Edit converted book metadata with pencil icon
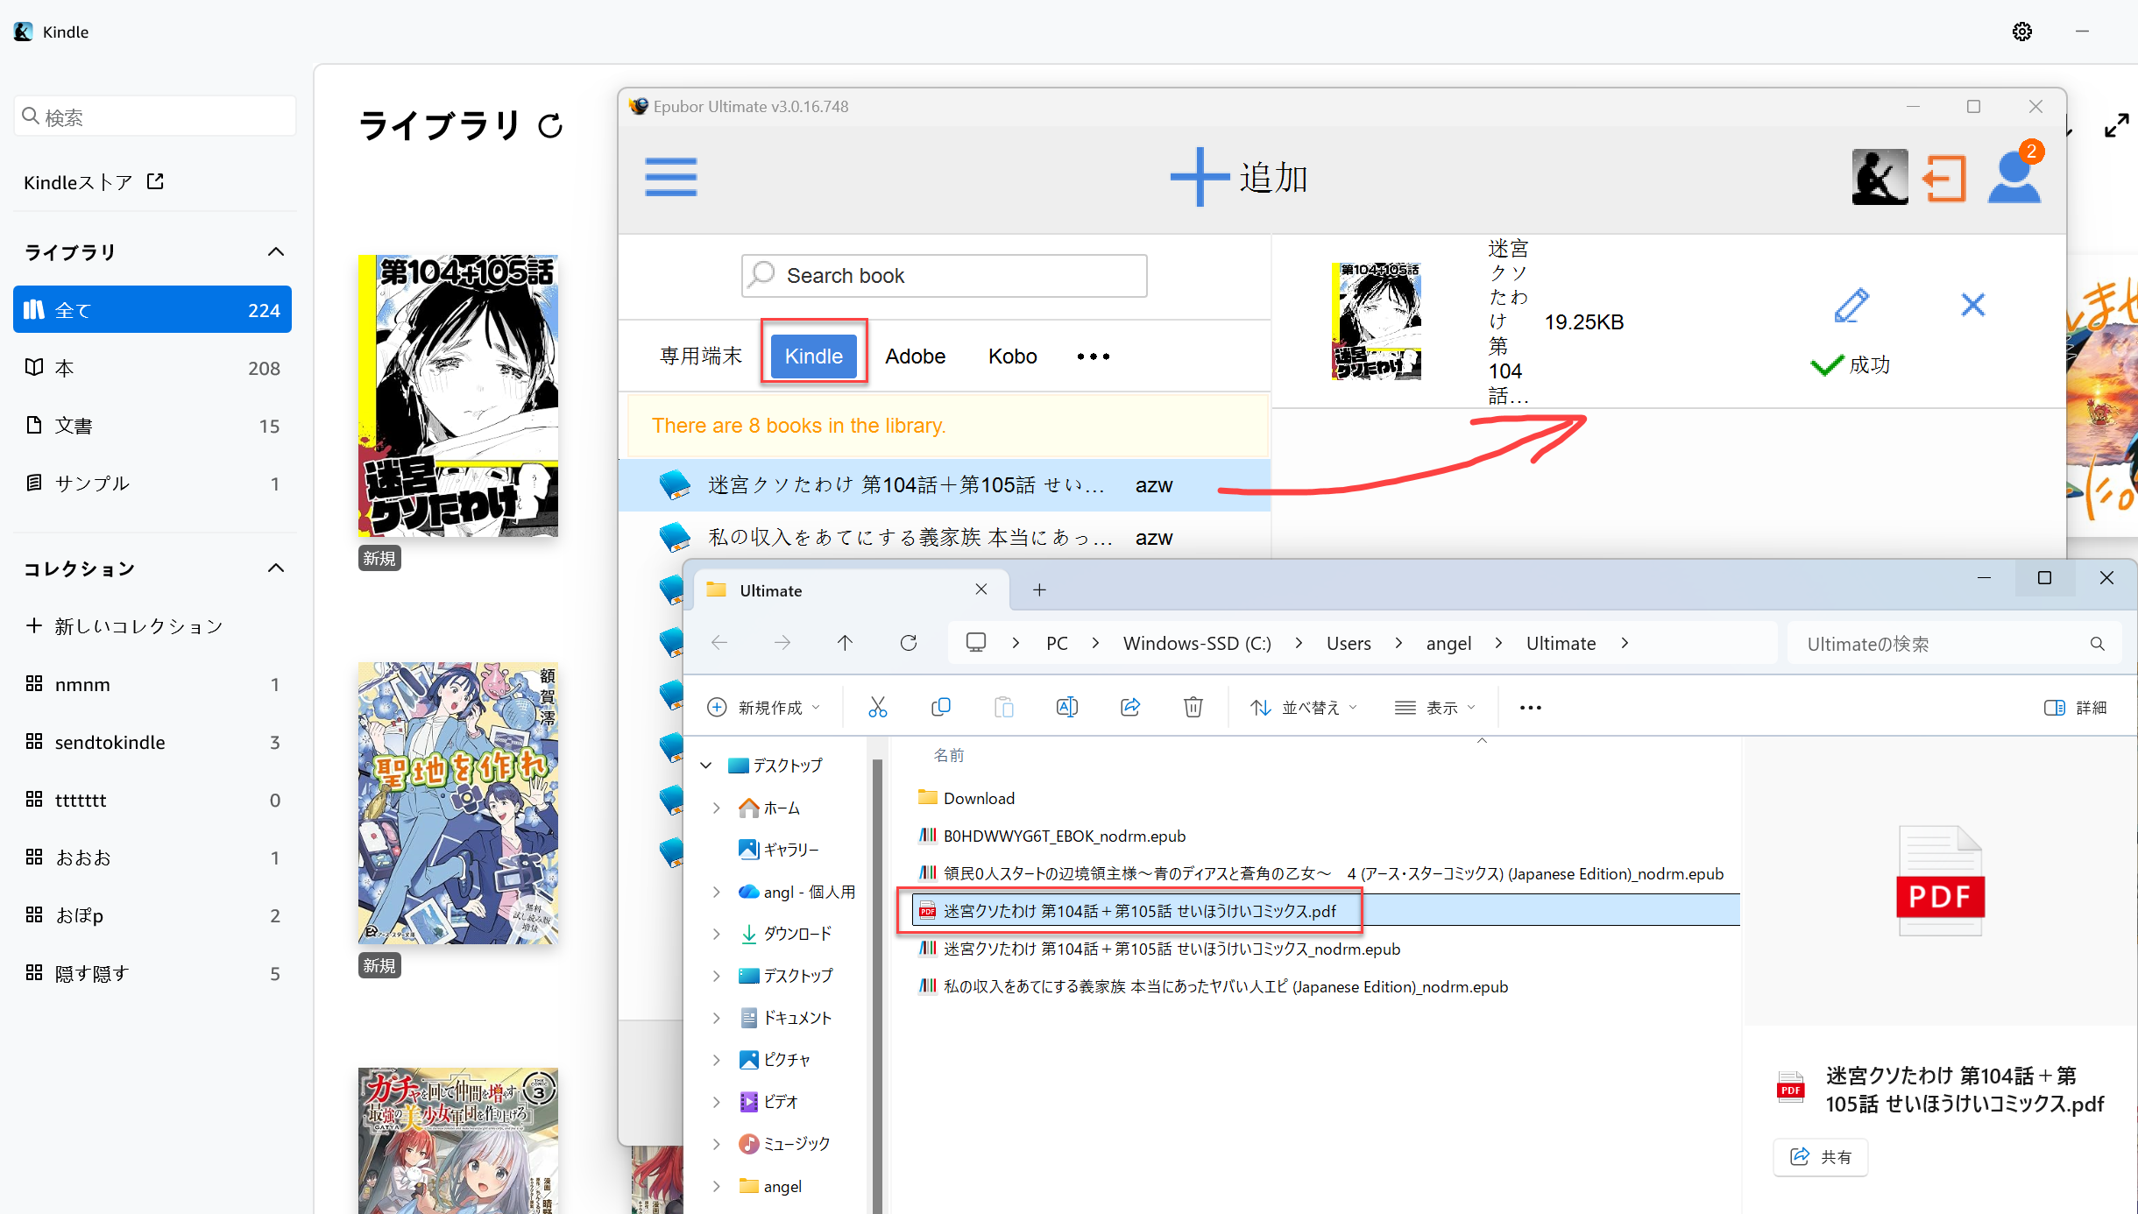 (1851, 306)
